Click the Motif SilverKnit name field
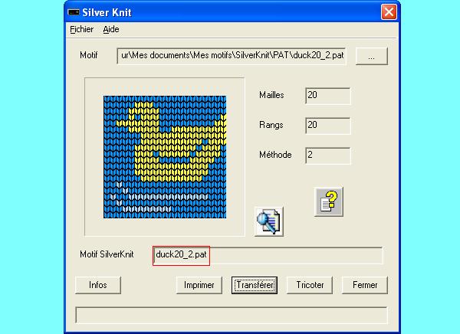Screen dimensions: 460x334 click(268, 255)
